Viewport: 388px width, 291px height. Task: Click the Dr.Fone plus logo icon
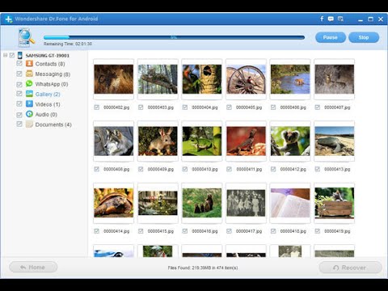point(9,19)
